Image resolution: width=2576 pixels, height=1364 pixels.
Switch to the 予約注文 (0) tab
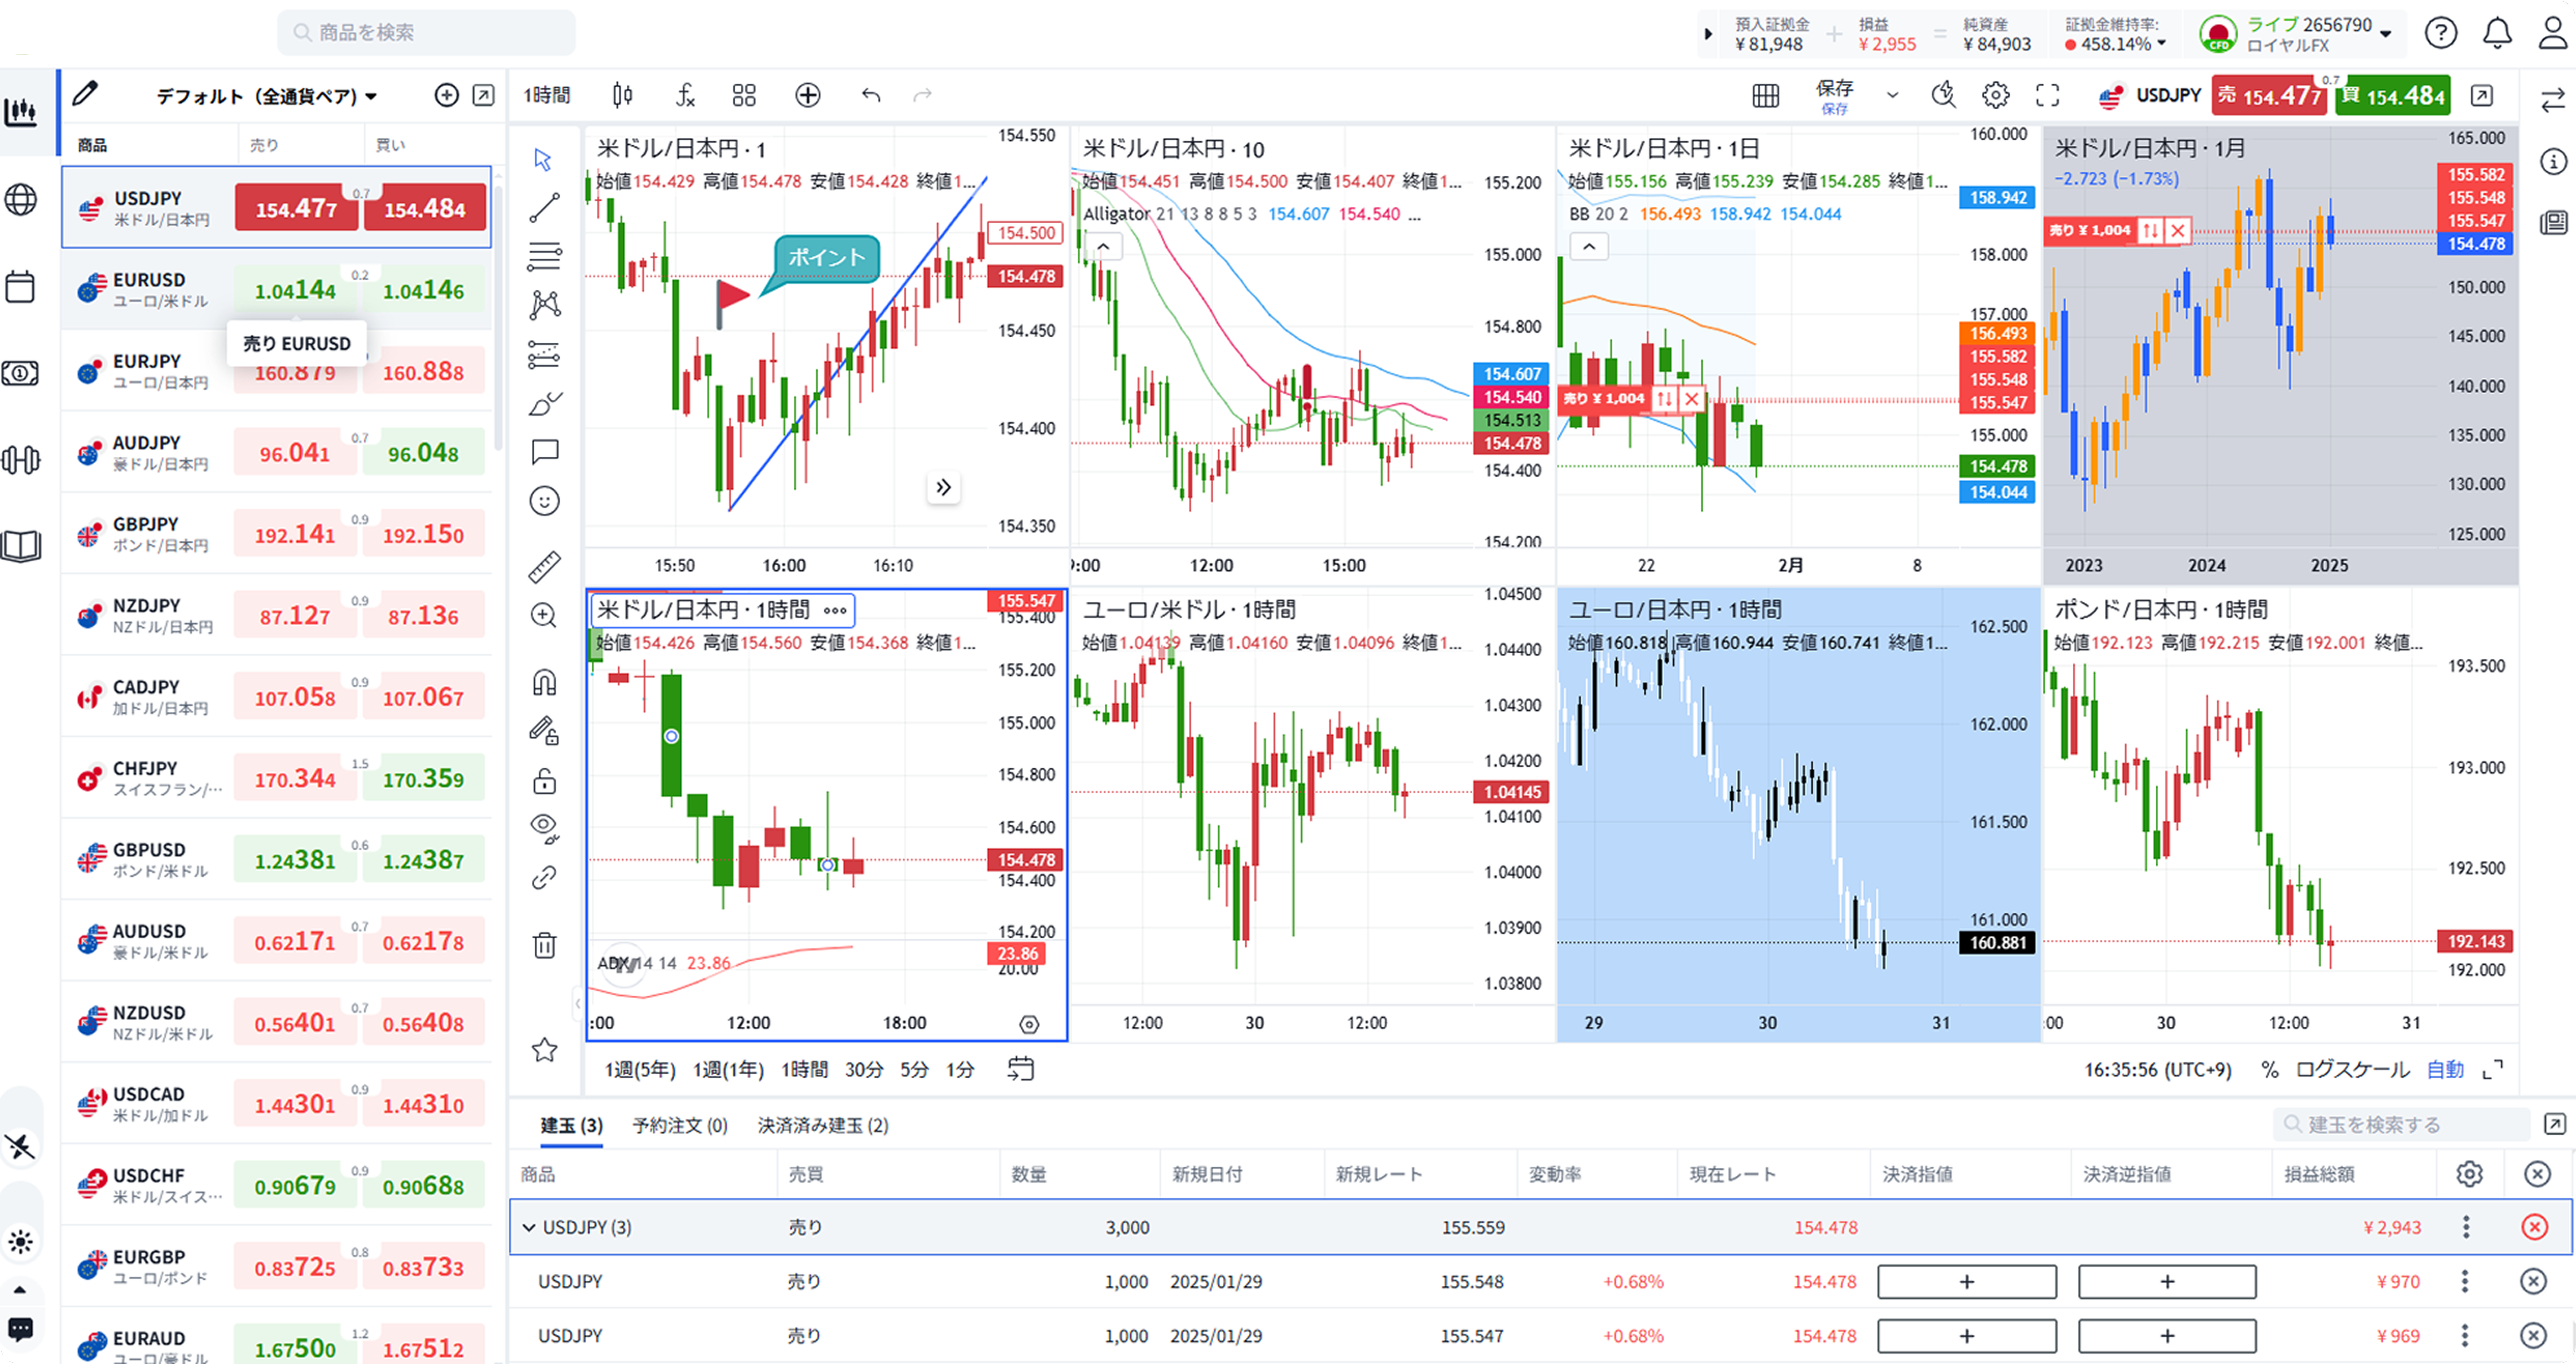(x=679, y=1125)
